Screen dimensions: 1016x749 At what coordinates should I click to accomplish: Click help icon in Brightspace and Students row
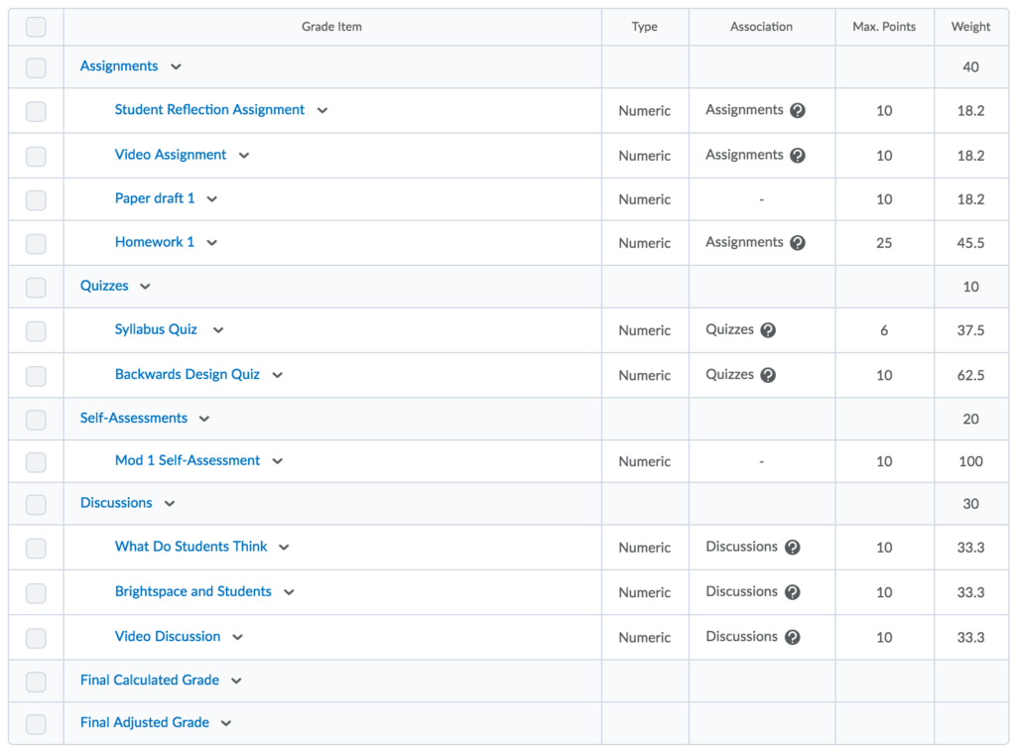pyautogui.click(x=792, y=592)
